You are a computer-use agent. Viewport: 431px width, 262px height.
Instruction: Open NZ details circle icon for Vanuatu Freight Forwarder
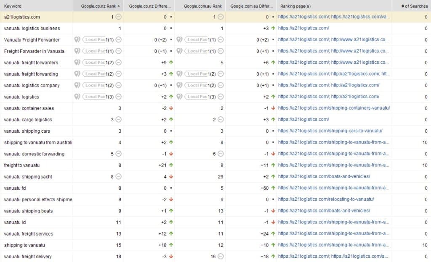coord(118,40)
